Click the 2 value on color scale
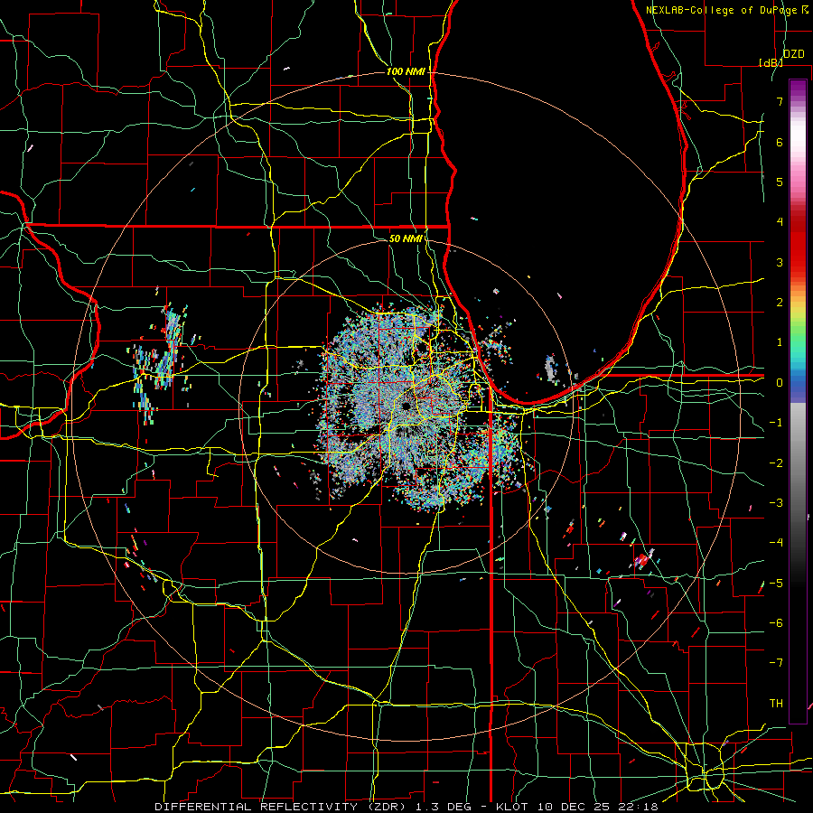813x813 pixels. 780,303
